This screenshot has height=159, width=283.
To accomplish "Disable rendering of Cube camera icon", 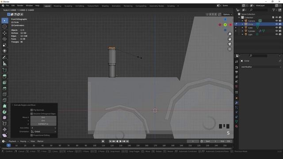I will point(280,27).
